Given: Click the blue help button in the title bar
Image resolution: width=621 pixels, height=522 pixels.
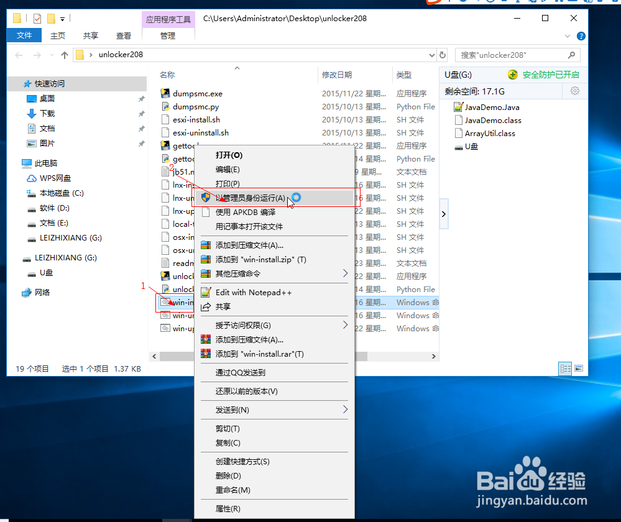Looking at the screenshot, I should point(580,35).
